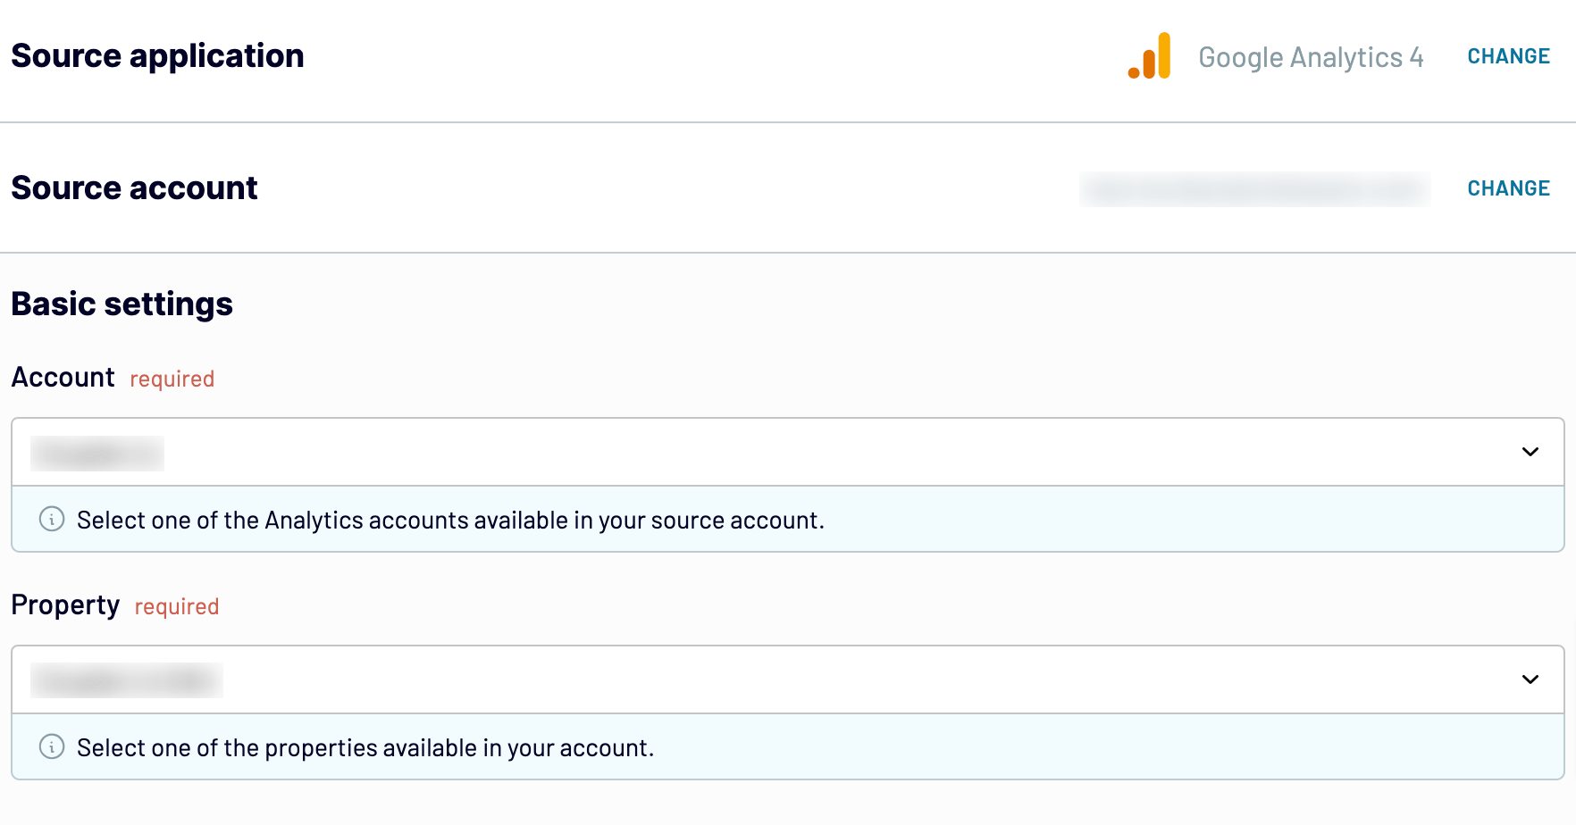Click the Source account heading
The height and width of the screenshot is (825, 1576).
(134, 187)
